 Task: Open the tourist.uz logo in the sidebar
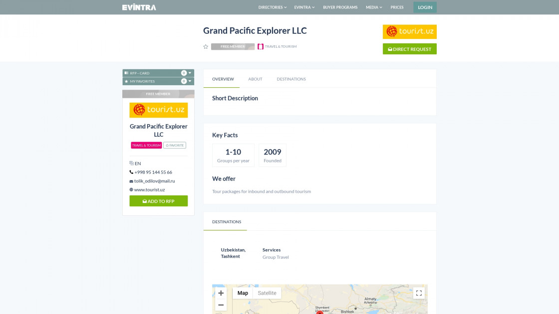[x=158, y=110]
